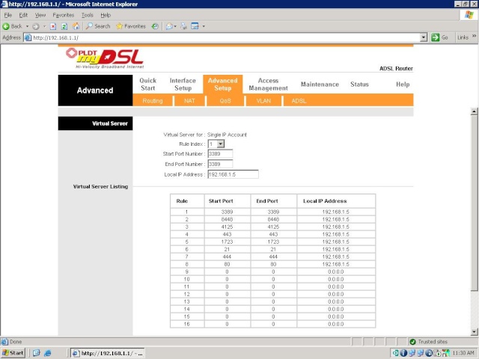Switch to the Quick Start tab
The width and height of the screenshot is (479, 359).
tap(148, 85)
